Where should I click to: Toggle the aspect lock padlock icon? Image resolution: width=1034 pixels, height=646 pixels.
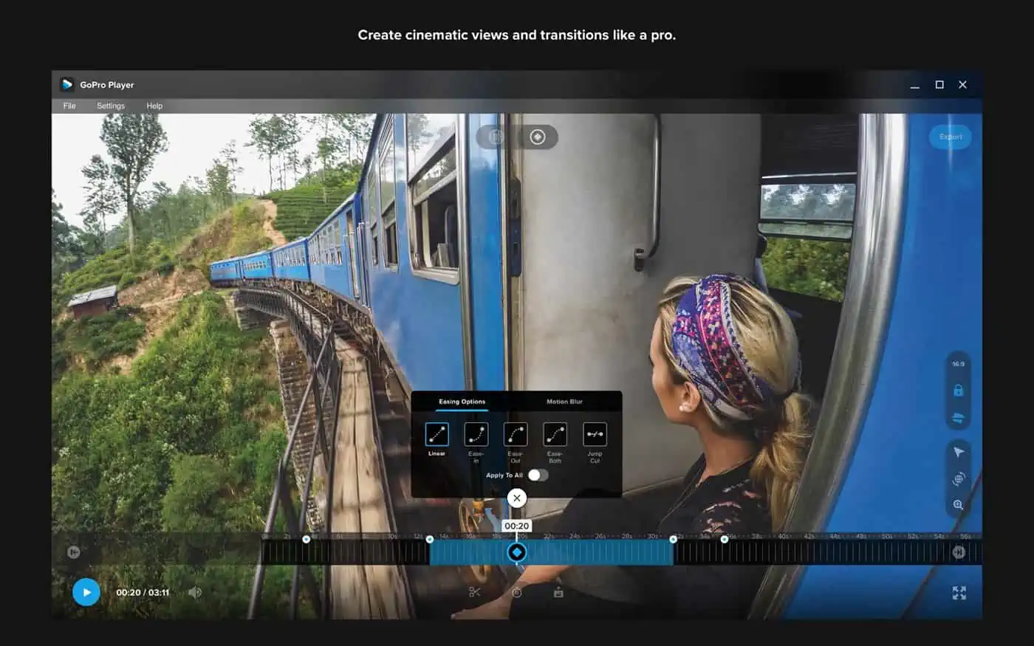[958, 391]
